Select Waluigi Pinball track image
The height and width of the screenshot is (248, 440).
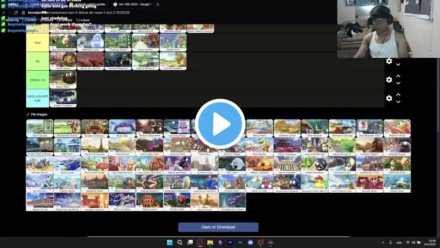click(397, 147)
